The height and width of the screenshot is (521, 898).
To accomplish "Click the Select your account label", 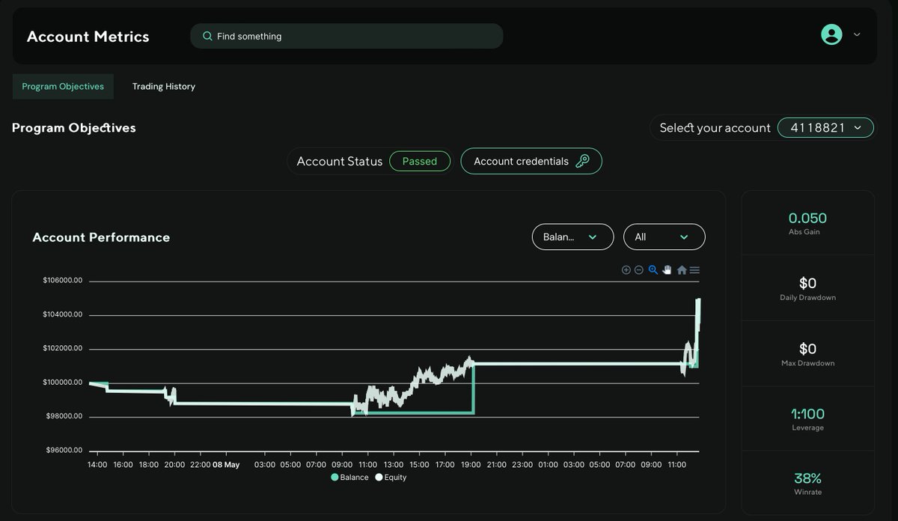I will (715, 128).
